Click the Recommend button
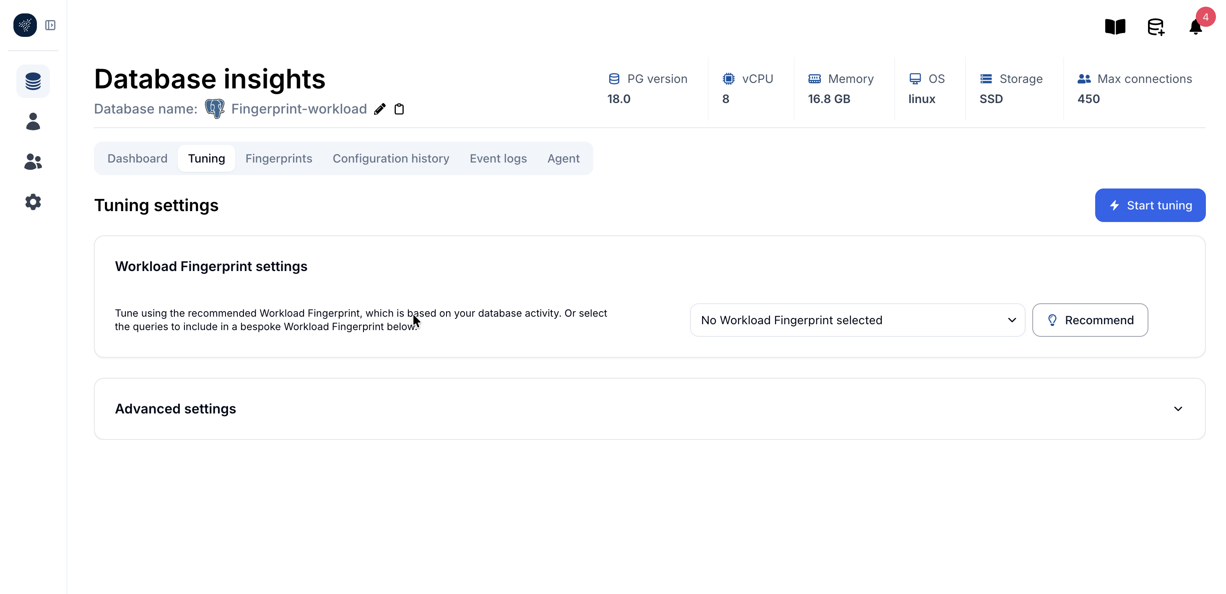 click(1090, 320)
